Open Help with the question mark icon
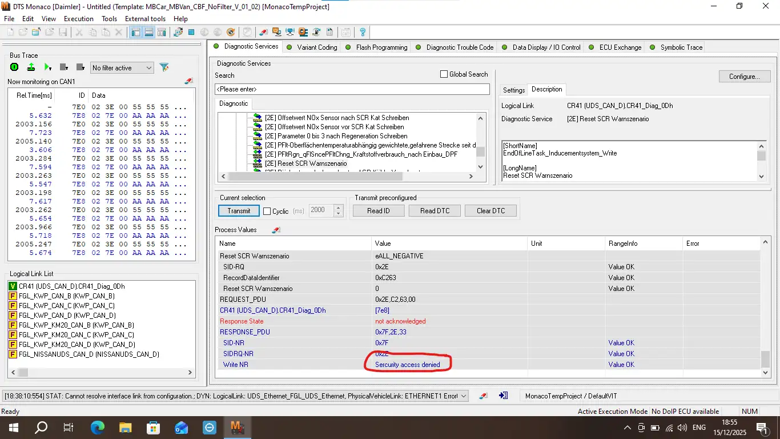This screenshot has width=780, height=439. click(363, 33)
